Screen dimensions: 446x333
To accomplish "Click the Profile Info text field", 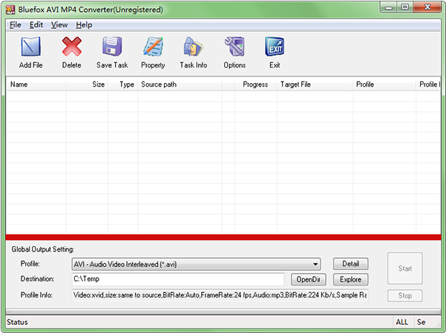I will (x=220, y=295).
